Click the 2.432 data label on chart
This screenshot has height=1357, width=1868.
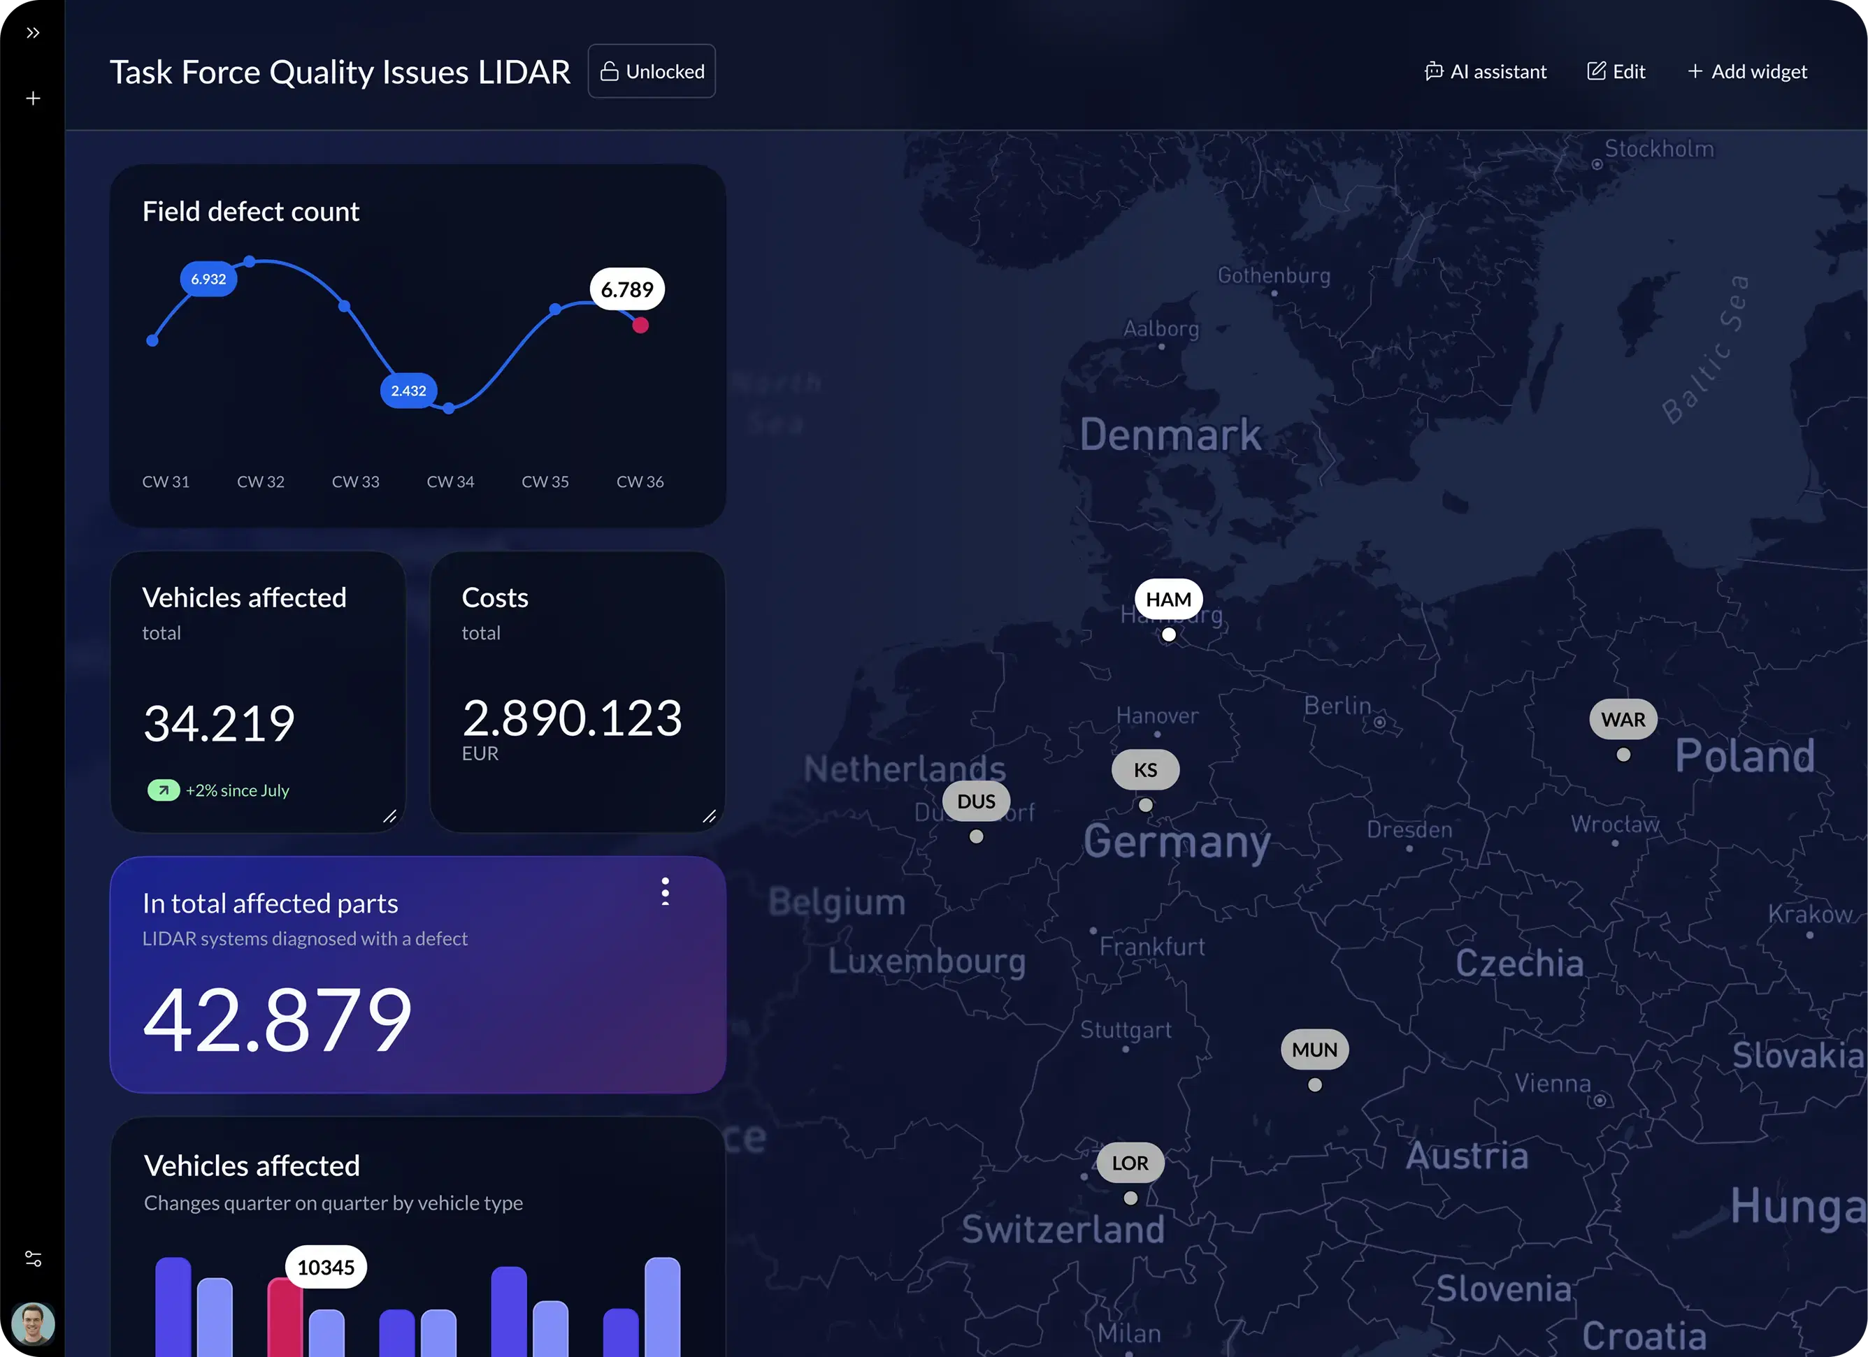click(408, 391)
